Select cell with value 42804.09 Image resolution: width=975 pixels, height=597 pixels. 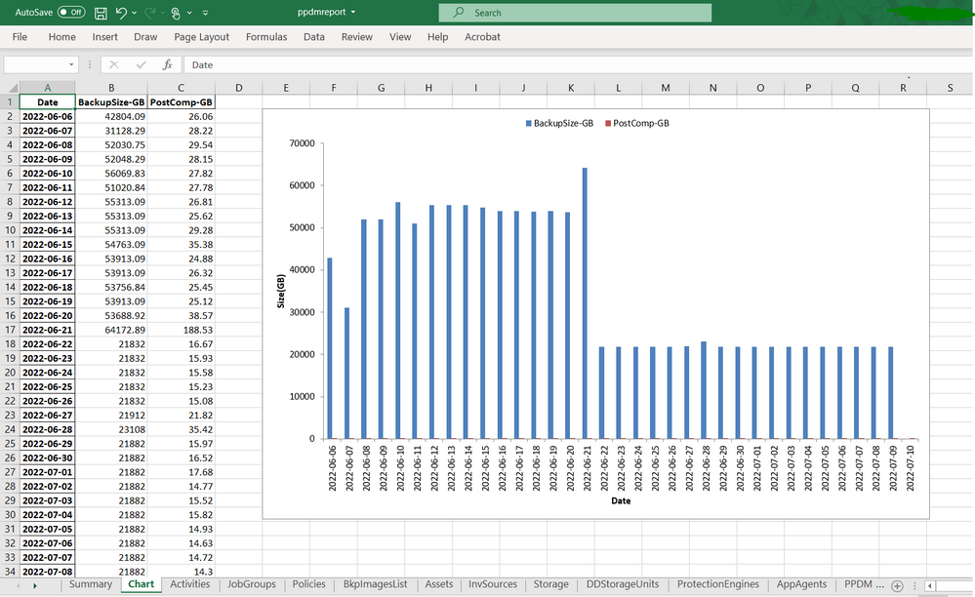111,116
